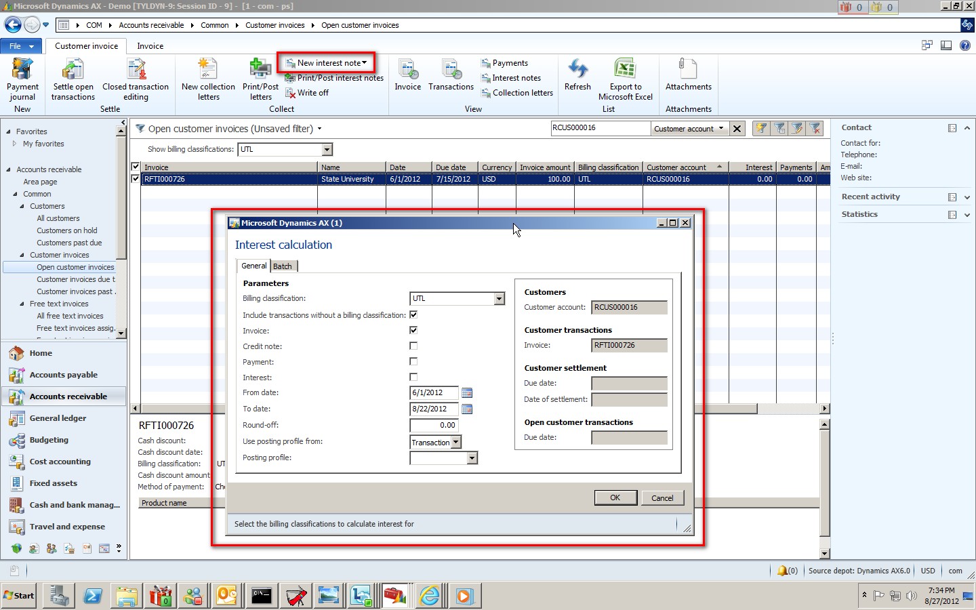Open Payment journal from the ribbon
This screenshot has height=610, width=976.
(x=22, y=80)
